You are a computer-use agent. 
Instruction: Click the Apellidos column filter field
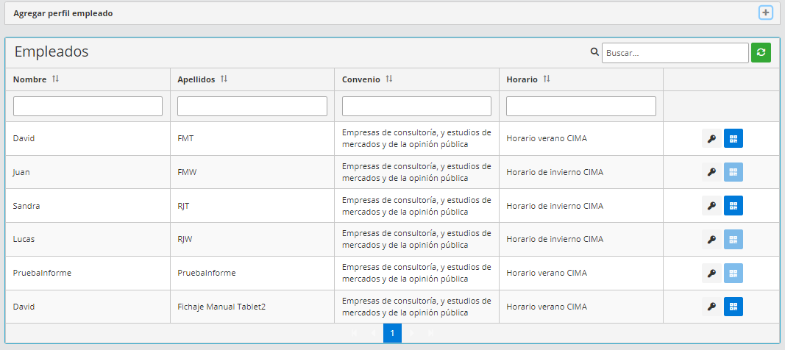tap(252, 107)
